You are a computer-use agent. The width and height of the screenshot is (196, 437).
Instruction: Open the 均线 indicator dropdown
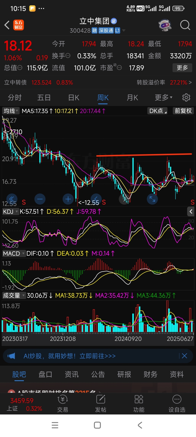tap(11, 111)
